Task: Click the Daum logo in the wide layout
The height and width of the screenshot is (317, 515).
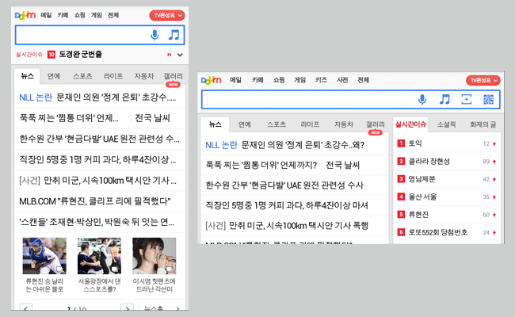Action: click(211, 80)
